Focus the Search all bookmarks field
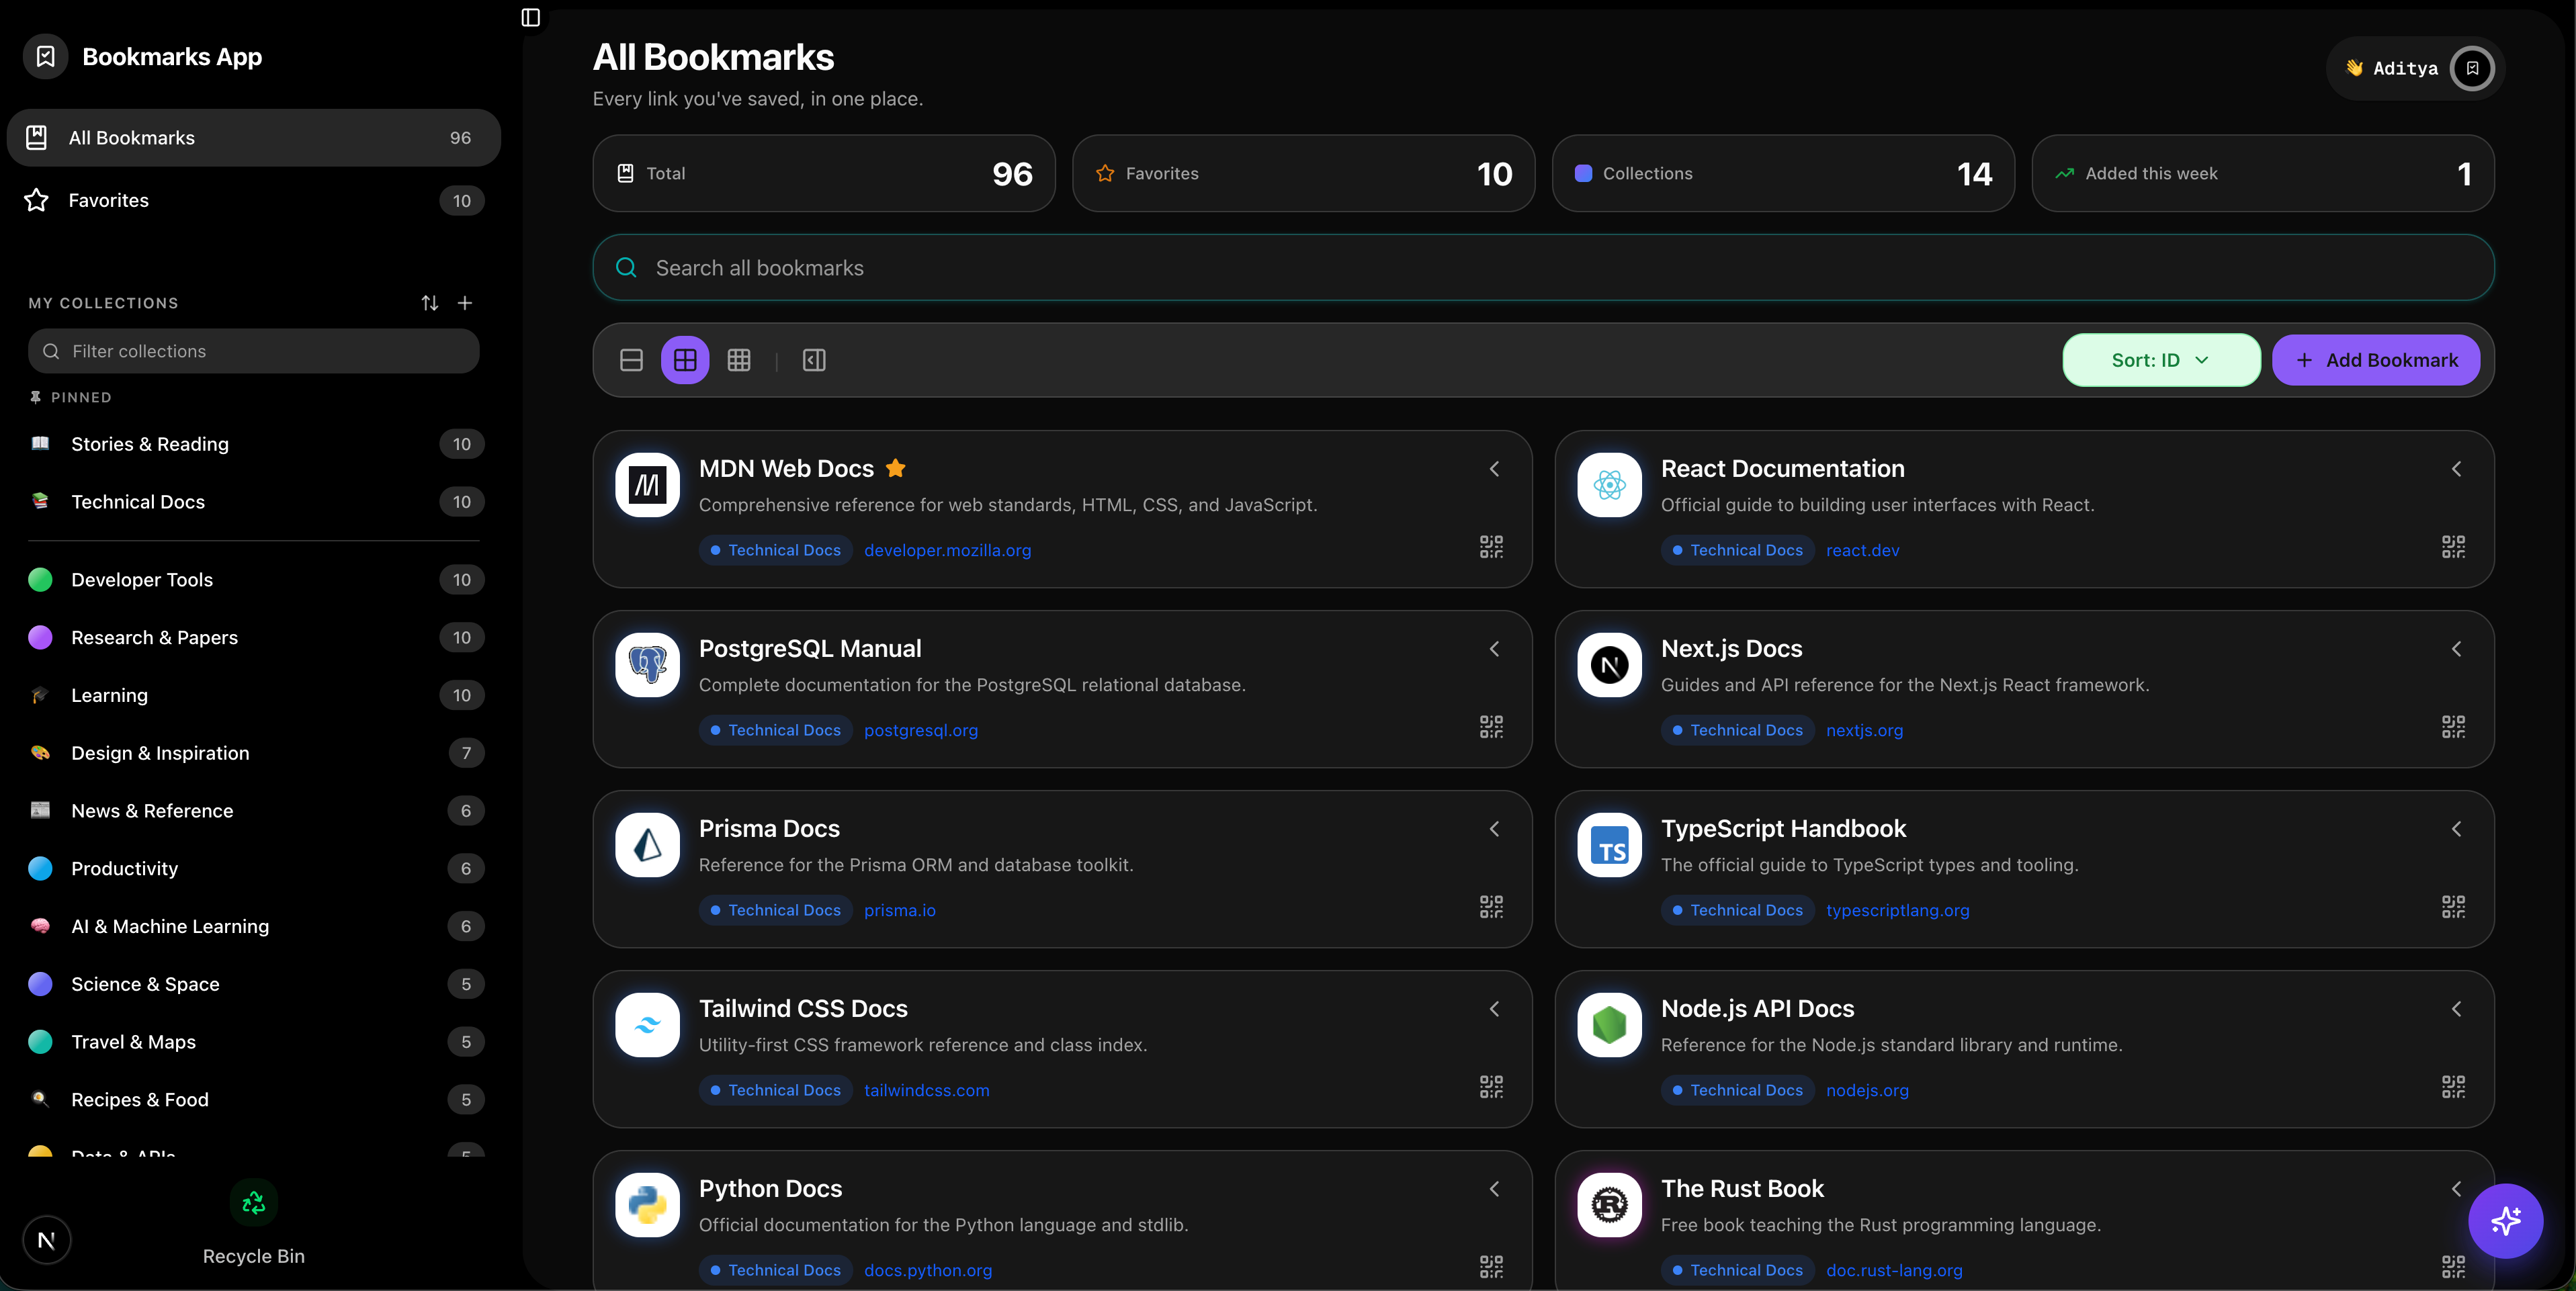Viewport: 2576px width, 1291px height. (1543, 268)
